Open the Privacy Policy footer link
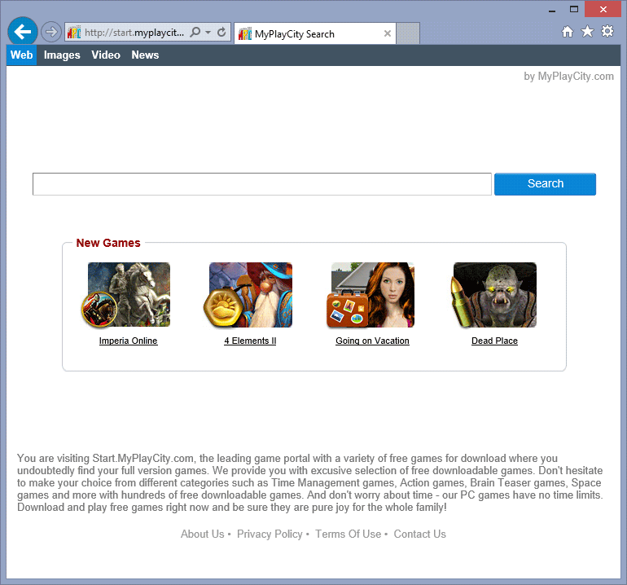Screen dimensions: 627x585 (x=270, y=534)
